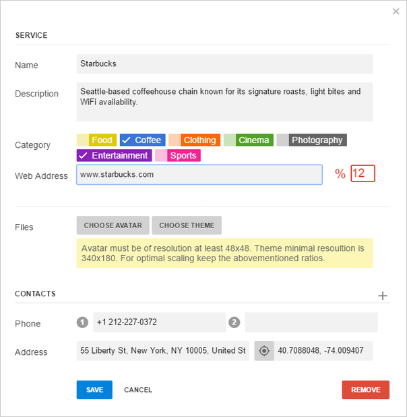Click the SERVICE section heading

(32, 35)
